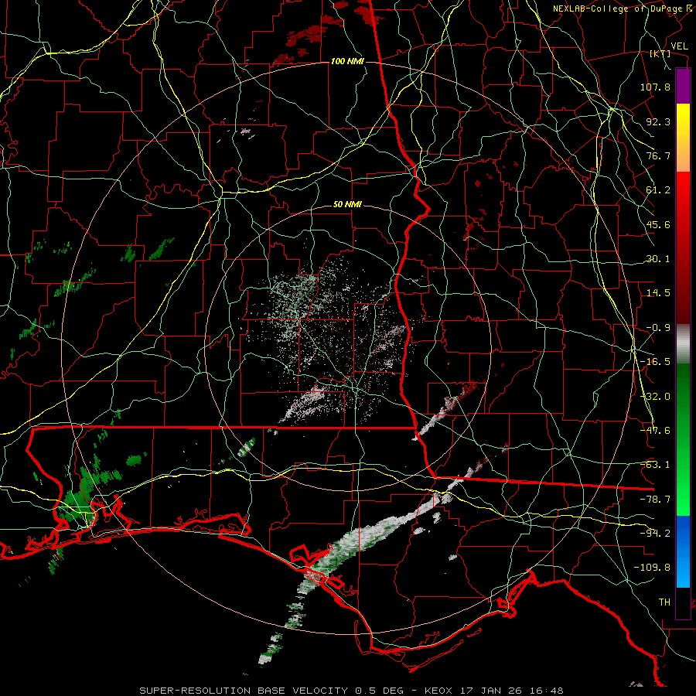Click the 50 NMI range ring label
Screen dimensions: 696x696
[x=347, y=205]
